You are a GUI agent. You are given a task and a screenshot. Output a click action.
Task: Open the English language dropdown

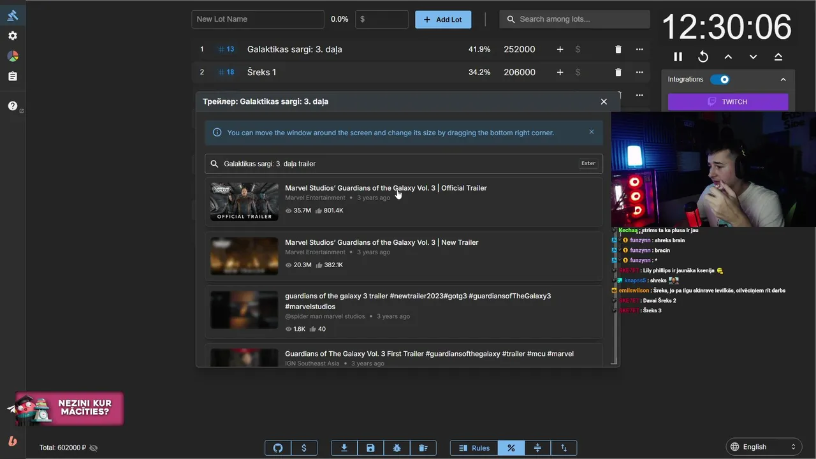(x=764, y=447)
